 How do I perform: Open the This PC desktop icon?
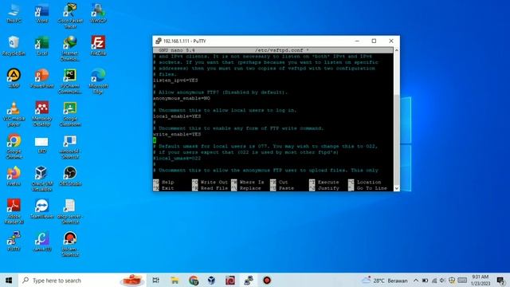tap(14, 14)
